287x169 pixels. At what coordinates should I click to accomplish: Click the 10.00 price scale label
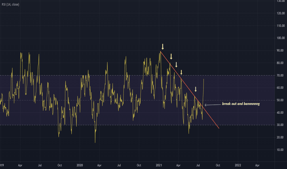tap(280, 150)
